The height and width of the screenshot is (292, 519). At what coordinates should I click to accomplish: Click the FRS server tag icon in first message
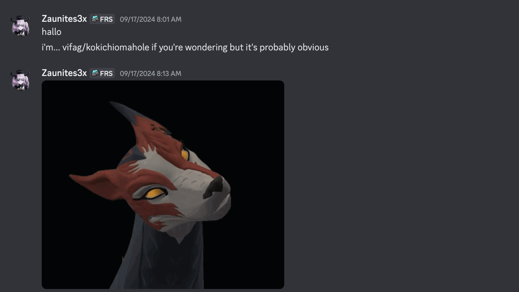[95, 19]
